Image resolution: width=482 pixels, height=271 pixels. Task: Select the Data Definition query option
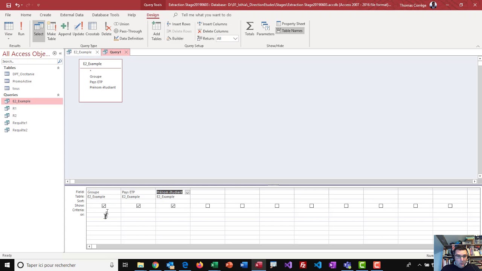128,38
